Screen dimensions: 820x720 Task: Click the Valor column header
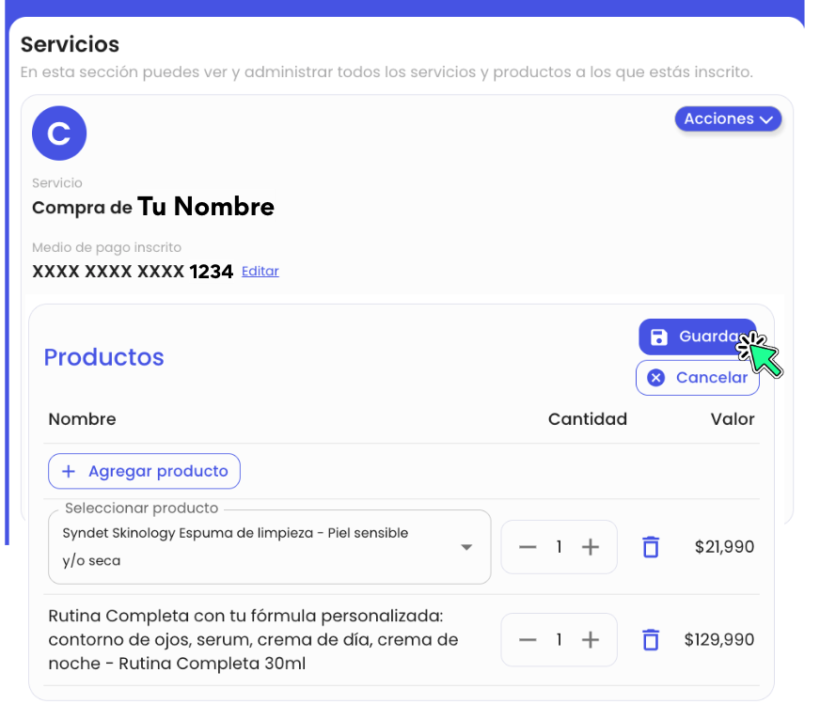click(733, 419)
